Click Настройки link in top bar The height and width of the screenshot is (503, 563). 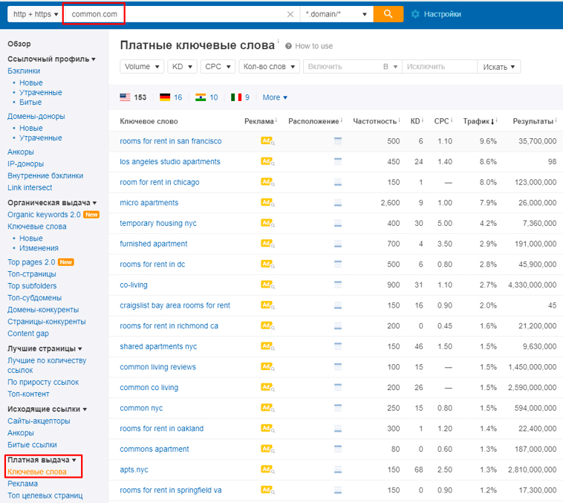443,14
